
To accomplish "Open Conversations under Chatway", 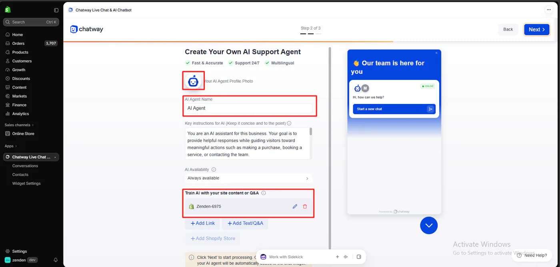I will (25, 166).
